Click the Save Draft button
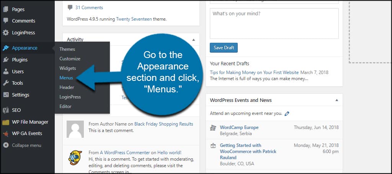The image size is (392, 174). (x=224, y=48)
